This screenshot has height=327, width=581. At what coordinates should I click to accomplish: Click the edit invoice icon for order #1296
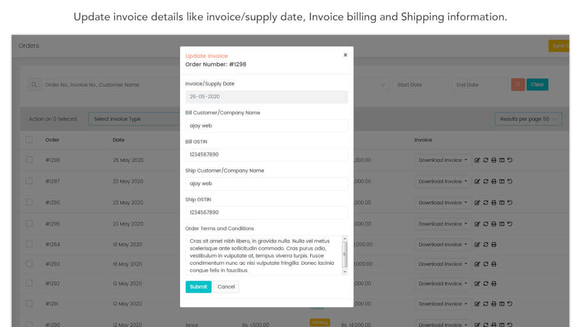477,203
